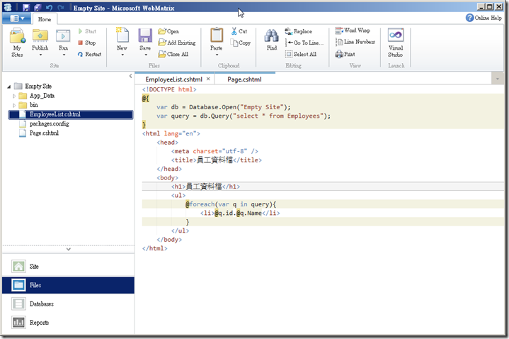Close the EmployeeList.cshtml tab
Image resolution: width=509 pixels, height=339 pixels.
[x=208, y=79]
